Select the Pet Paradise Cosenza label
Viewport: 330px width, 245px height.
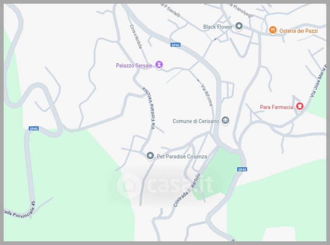point(182,157)
